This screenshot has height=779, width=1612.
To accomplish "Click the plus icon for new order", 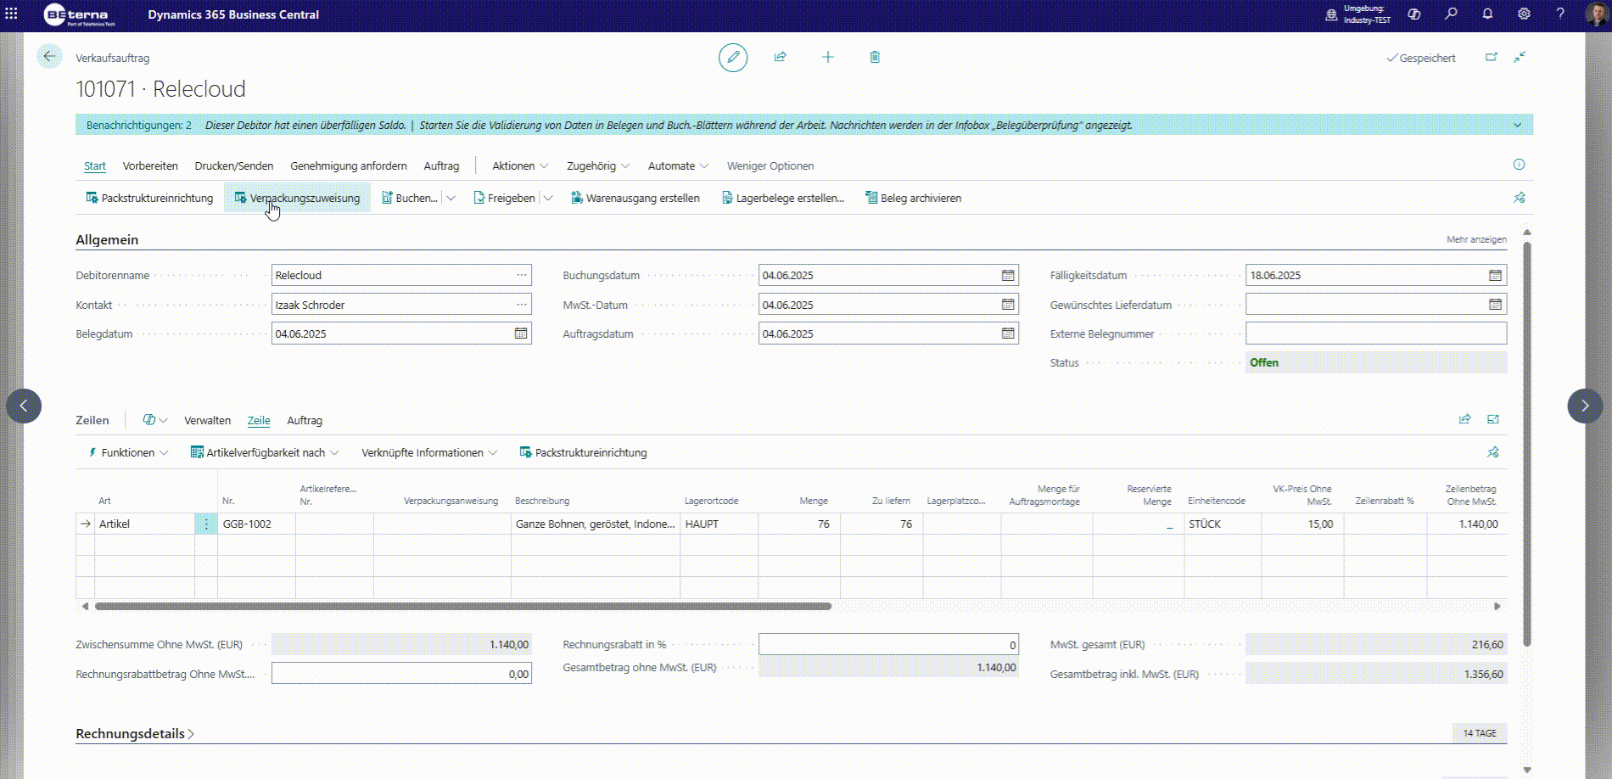I will tap(828, 57).
